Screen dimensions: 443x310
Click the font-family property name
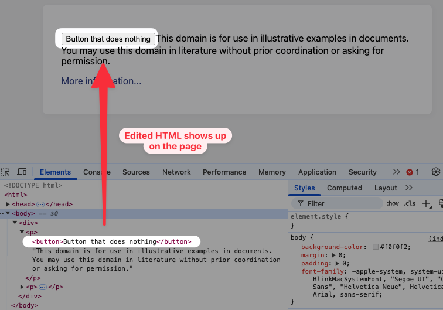[x=322, y=271]
